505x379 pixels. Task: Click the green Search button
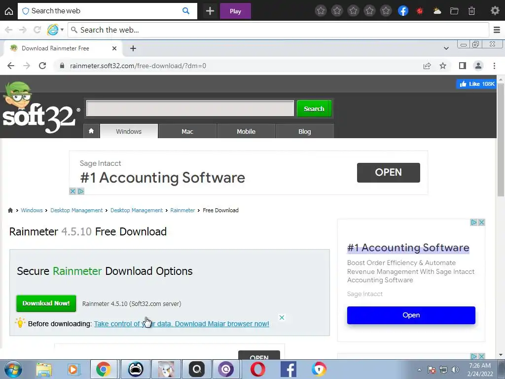(x=314, y=109)
